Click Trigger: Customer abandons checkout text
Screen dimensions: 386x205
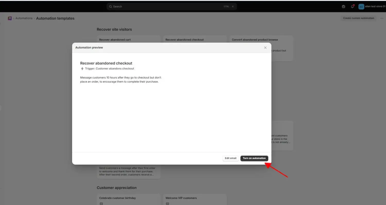(x=110, y=69)
